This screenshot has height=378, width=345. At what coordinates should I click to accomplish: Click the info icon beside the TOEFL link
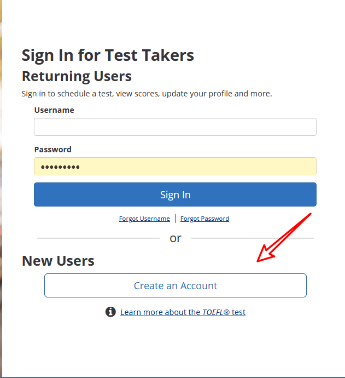pyautogui.click(x=110, y=312)
